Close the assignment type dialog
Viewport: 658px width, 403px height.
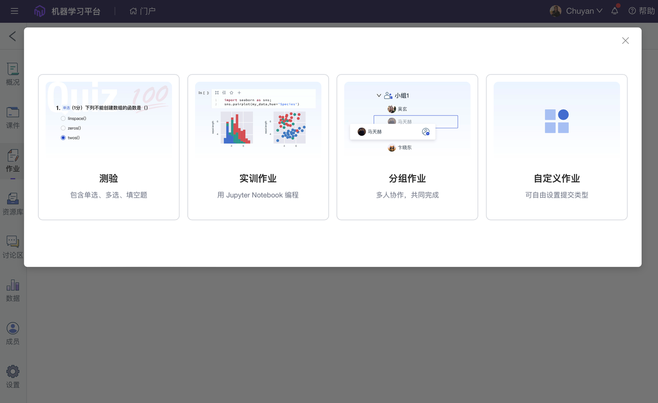click(626, 41)
